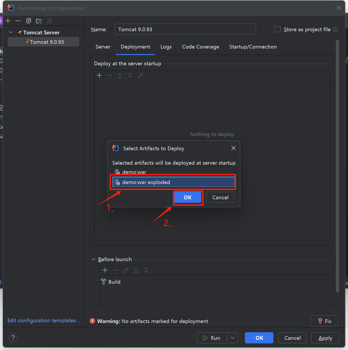Switch to the Deployment tab
348x350 pixels.
135,47
